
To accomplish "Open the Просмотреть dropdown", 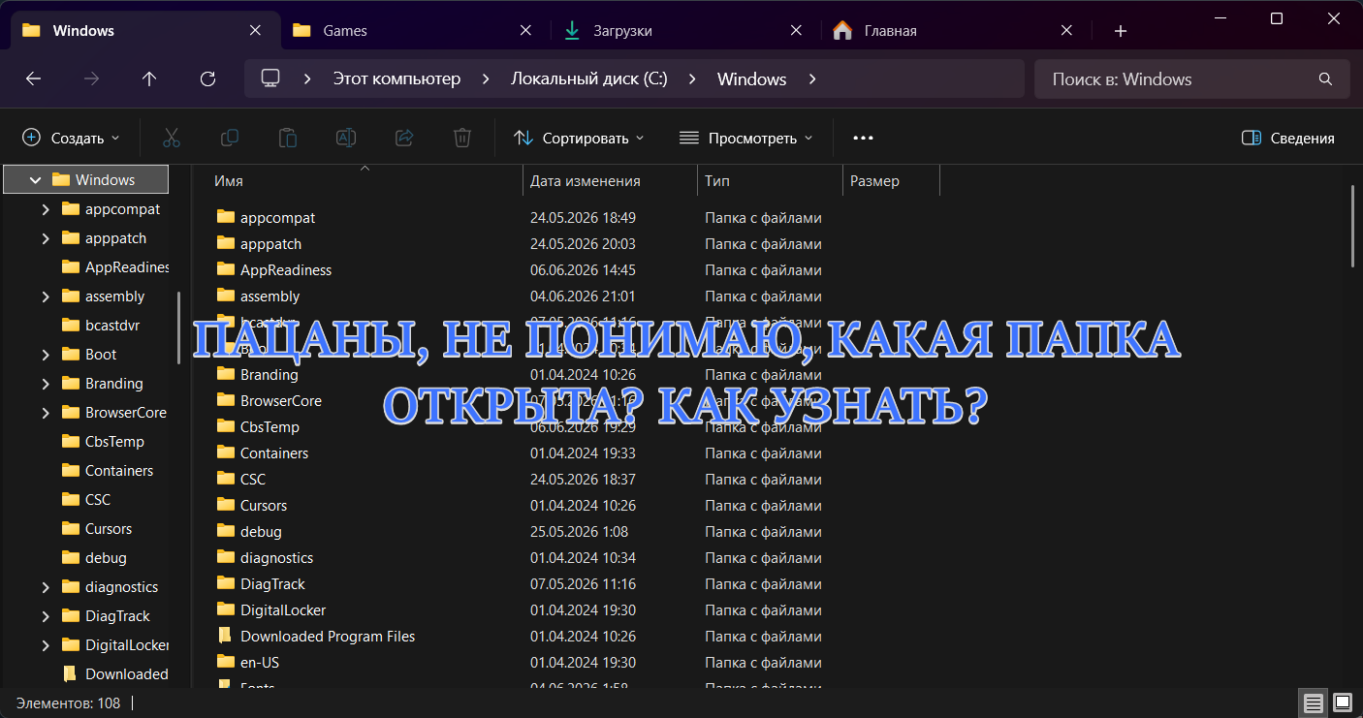I will 745,138.
